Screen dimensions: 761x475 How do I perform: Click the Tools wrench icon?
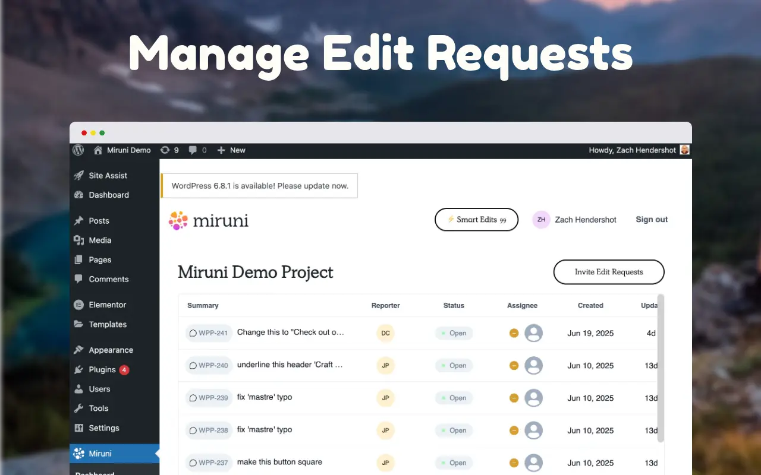click(78, 408)
